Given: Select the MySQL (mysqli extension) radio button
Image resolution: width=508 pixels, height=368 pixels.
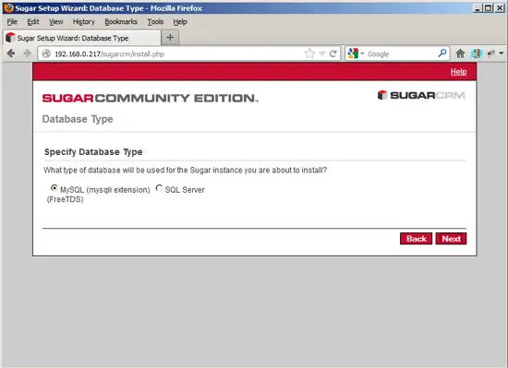Looking at the screenshot, I should pos(54,188).
